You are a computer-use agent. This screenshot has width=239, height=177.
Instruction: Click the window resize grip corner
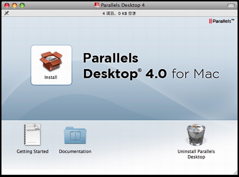click(235, 173)
